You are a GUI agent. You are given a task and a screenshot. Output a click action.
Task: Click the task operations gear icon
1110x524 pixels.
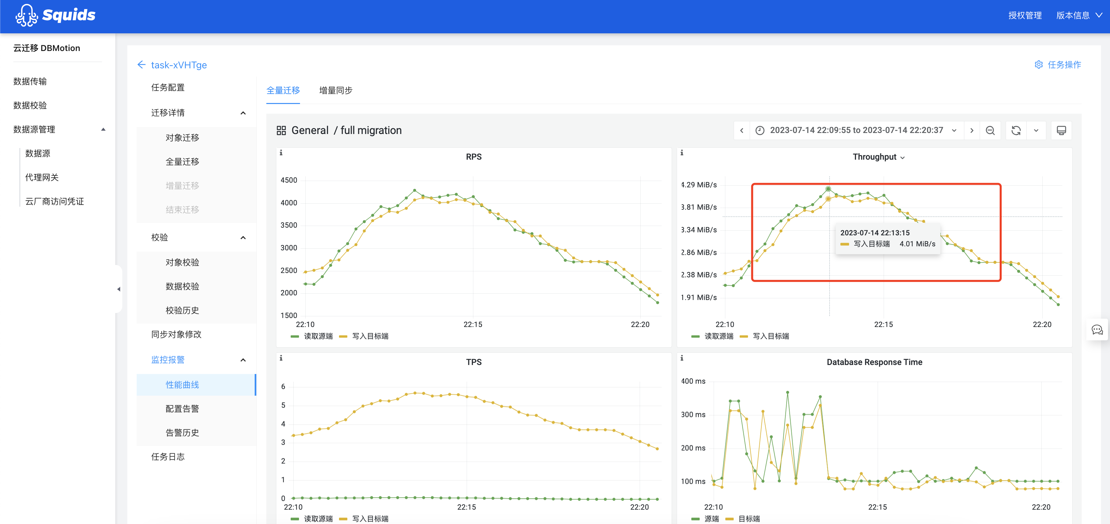pos(1039,65)
